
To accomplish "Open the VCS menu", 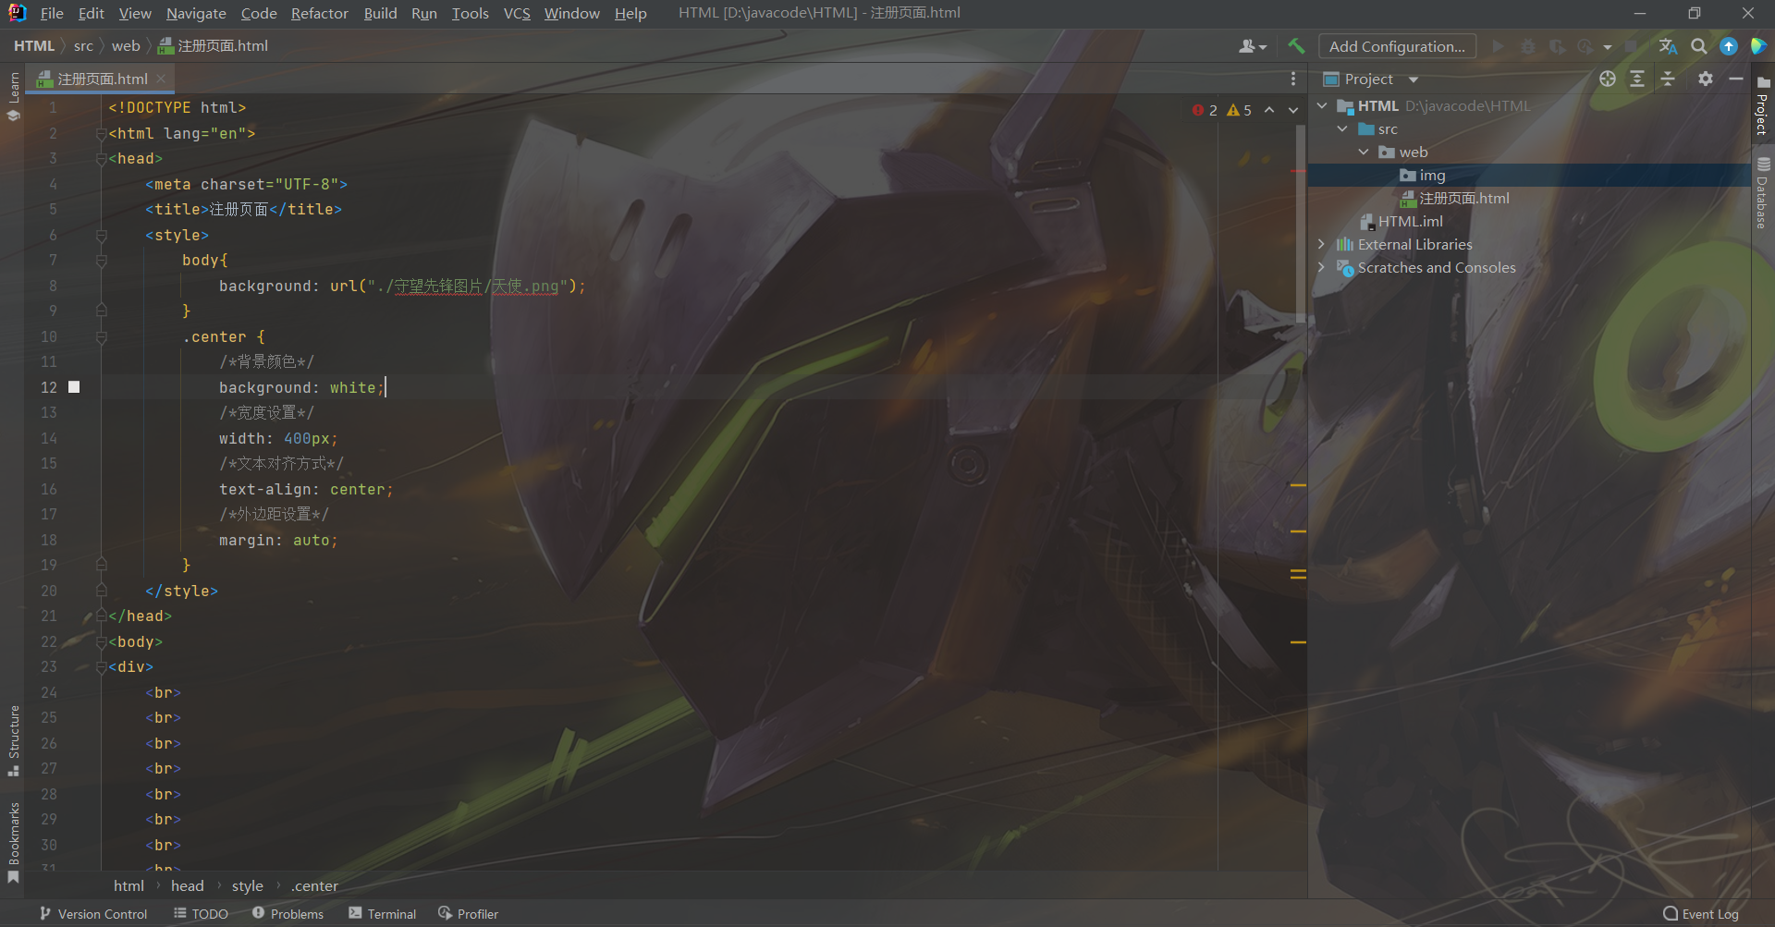I will tap(517, 13).
